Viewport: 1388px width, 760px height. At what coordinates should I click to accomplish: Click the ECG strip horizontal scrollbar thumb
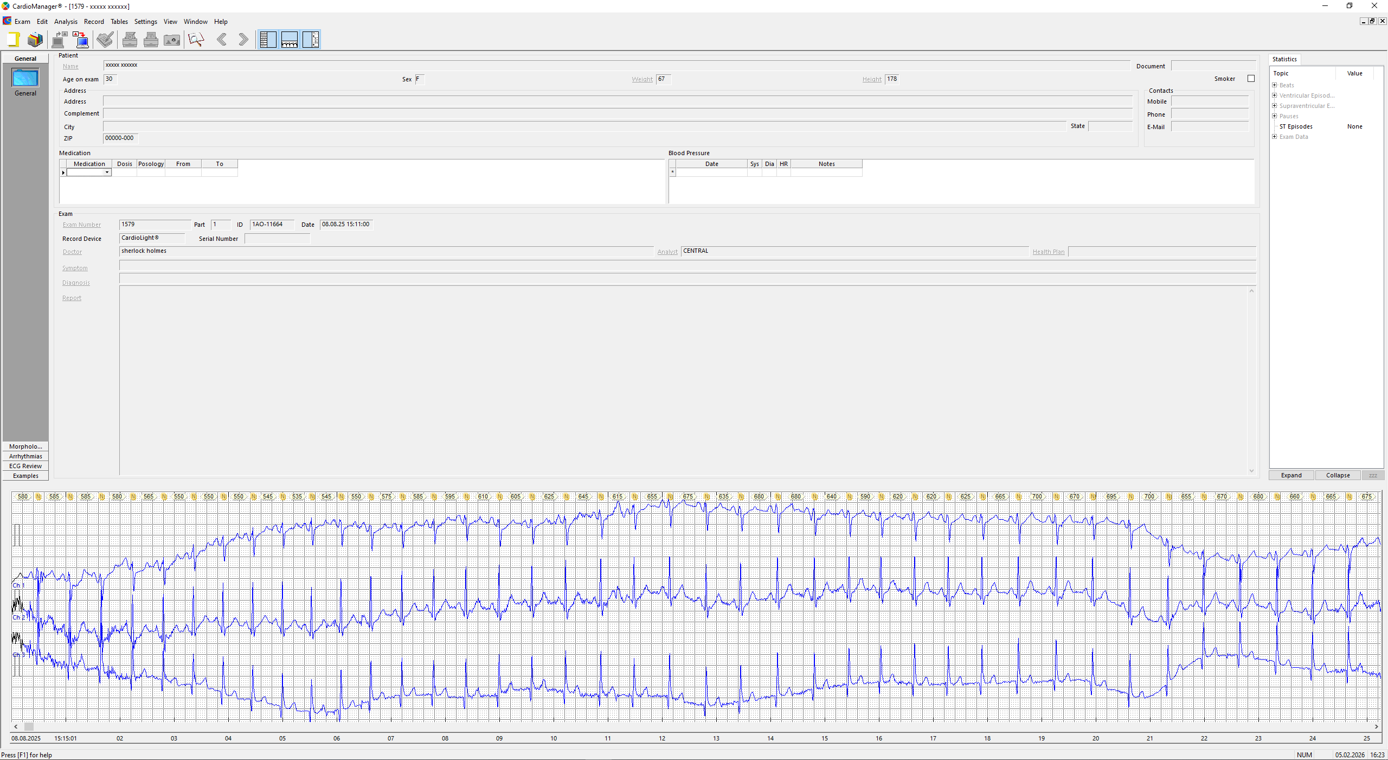29,726
